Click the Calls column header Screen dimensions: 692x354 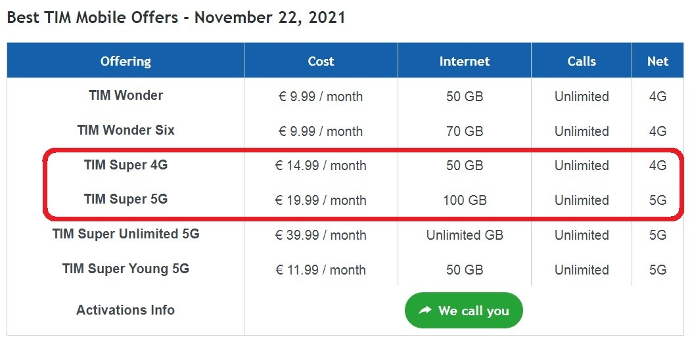[x=582, y=61]
